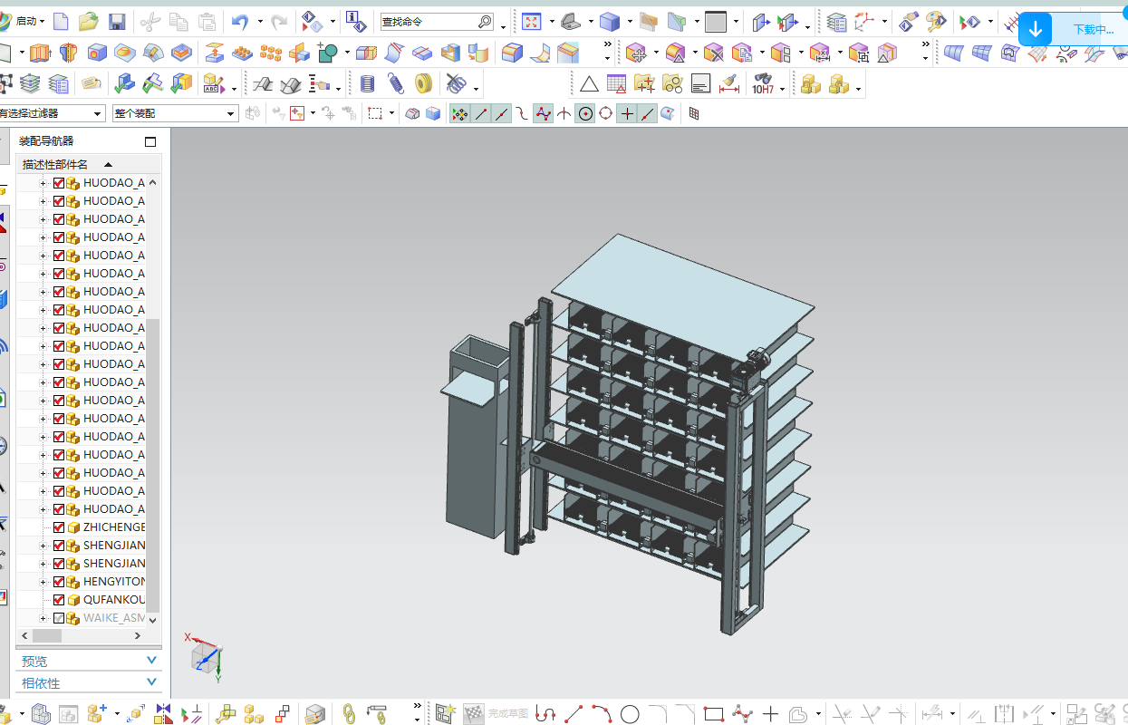The width and height of the screenshot is (1128, 725).
Task: Select the Revolve tool icon
Action: tap(69, 53)
